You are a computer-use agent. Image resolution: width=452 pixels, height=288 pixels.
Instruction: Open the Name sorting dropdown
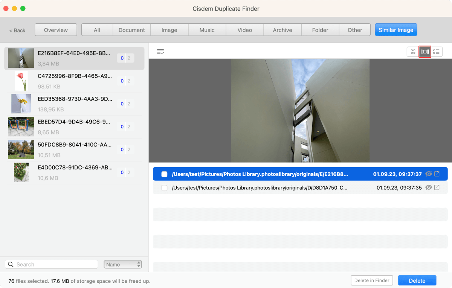click(x=120, y=264)
